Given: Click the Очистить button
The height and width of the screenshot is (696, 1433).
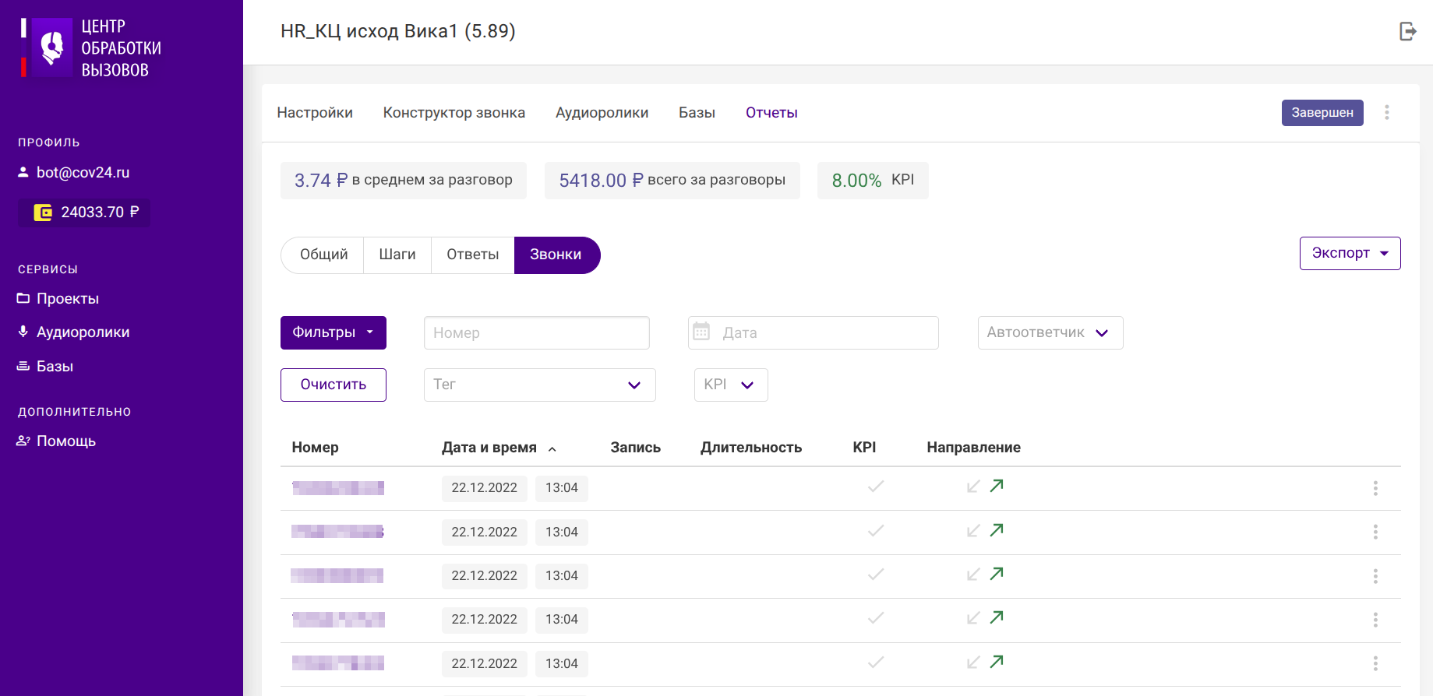Looking at the screenshot, I should tap(334, 385).
